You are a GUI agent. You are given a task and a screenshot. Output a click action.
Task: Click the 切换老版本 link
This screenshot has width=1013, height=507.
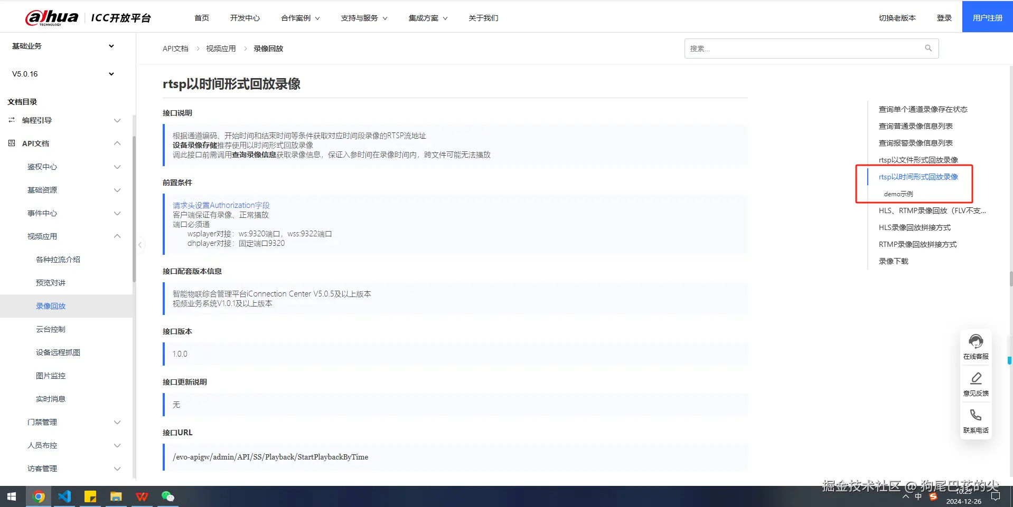coord(897,18)
